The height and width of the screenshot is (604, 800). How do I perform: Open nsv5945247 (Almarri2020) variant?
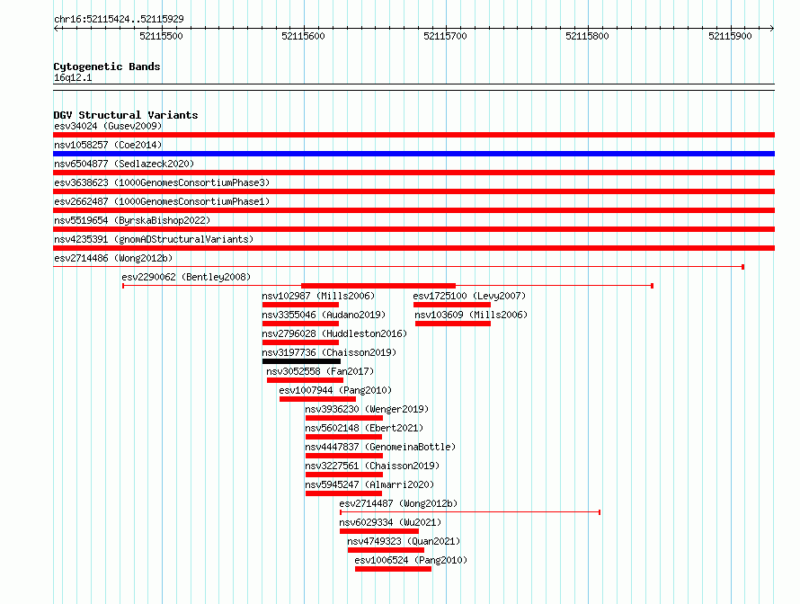[x=369, y=484]
